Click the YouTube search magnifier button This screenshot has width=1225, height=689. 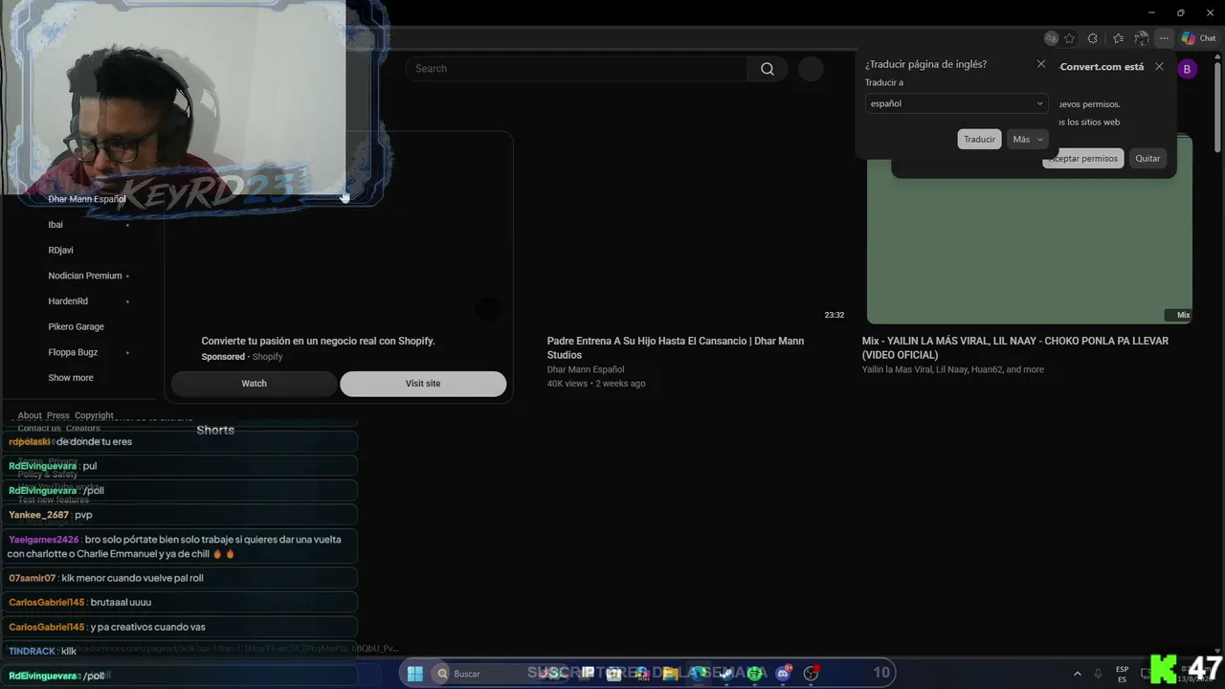(x=768, y=69)
